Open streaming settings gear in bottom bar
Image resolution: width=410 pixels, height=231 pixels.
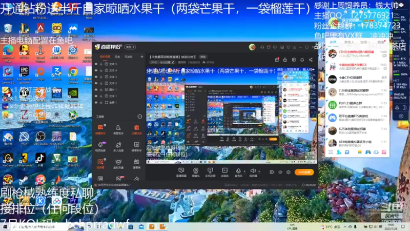(x=289, y=172)
